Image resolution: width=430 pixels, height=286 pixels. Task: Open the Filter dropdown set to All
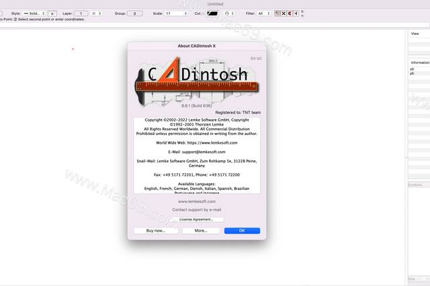264,13
